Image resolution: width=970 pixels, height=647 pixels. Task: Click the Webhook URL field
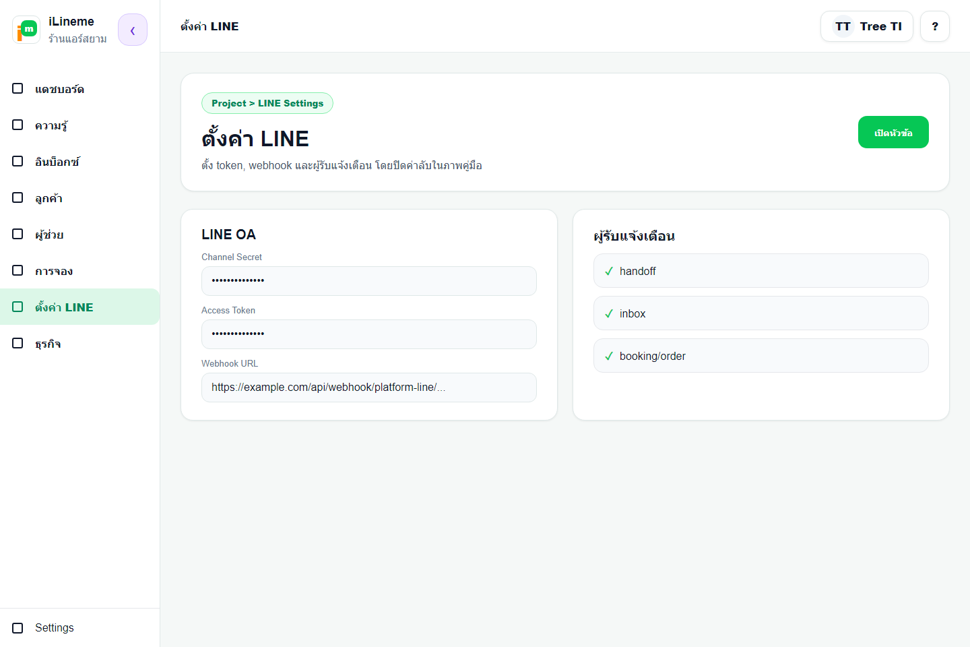[369, 388]
